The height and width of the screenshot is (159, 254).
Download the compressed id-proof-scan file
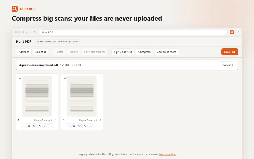(227, 65)
